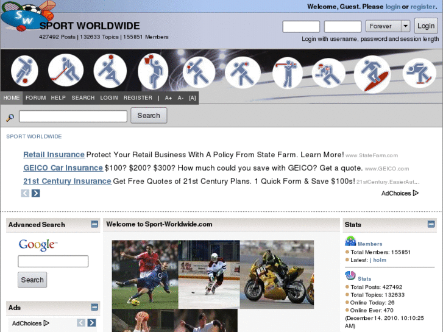
Task: Click the password input field
Action: [342, 27]
